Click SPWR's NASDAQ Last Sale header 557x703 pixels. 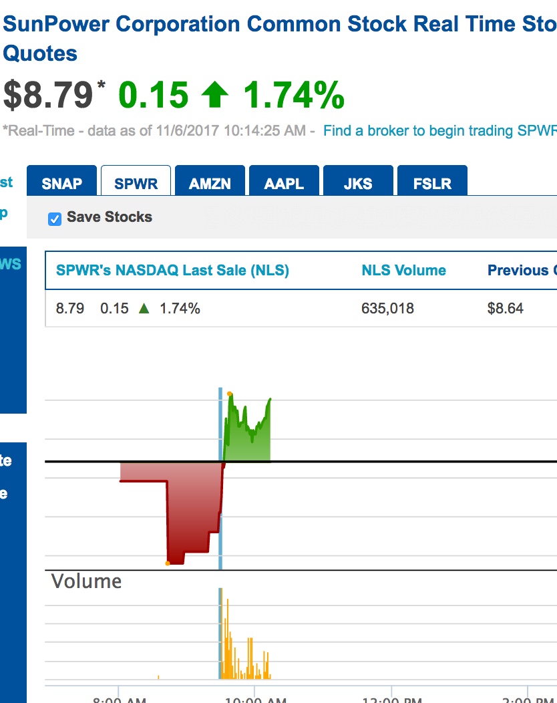172,271
